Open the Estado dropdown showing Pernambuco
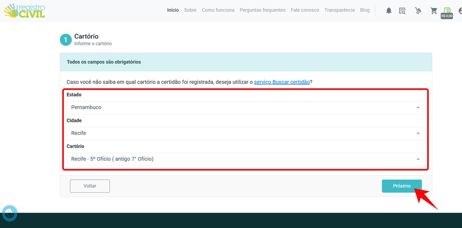This screenshot has height=228, width=462. [246, 108]
